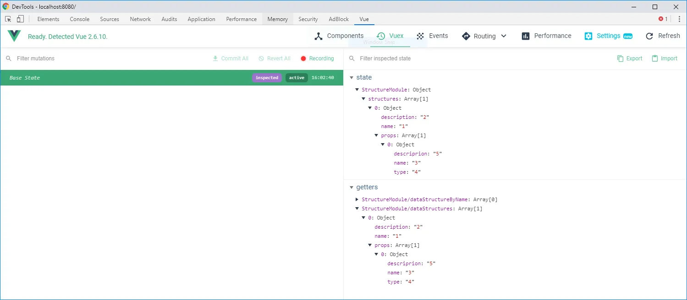This screenshot has height=300, width=687.
Task: Open the Network DevTools tab
Action: point(140,19)
